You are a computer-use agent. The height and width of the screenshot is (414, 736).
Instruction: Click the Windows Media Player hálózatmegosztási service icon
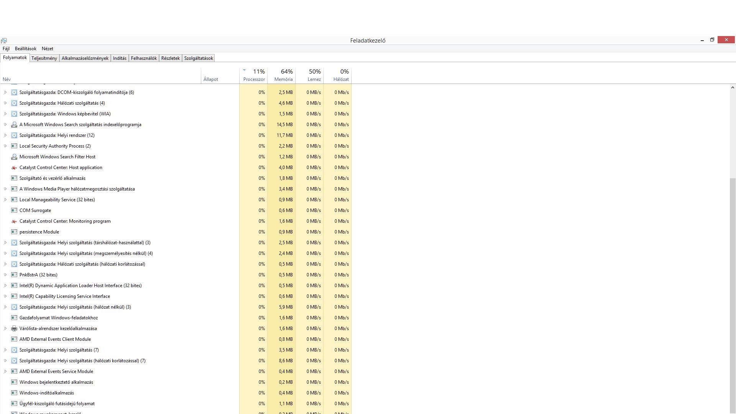click(14, 189)
